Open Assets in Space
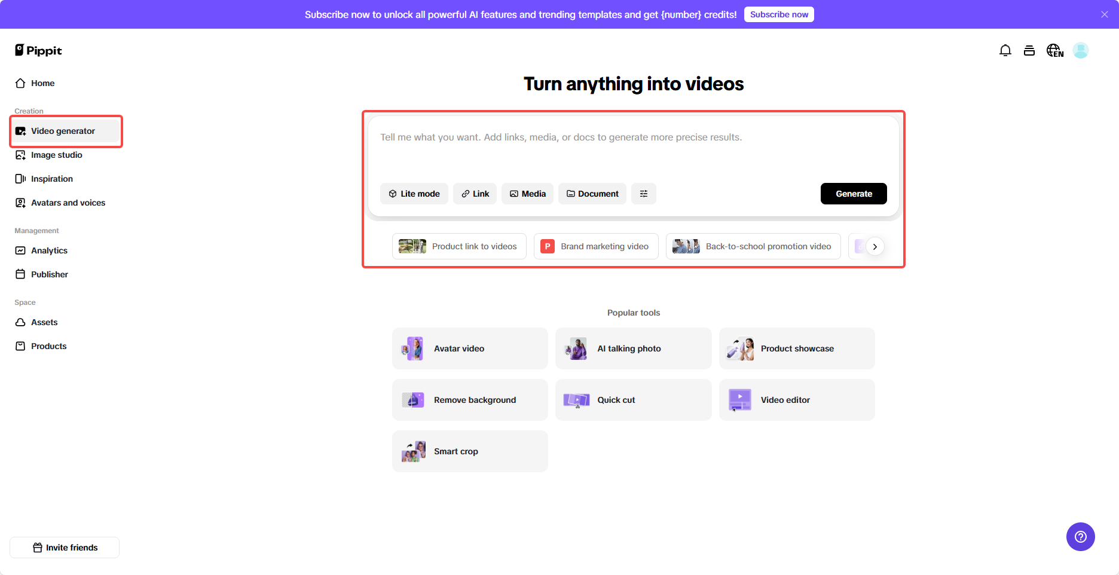The height and width of the screenshot is (575, 1119). (x=65, y=322)
